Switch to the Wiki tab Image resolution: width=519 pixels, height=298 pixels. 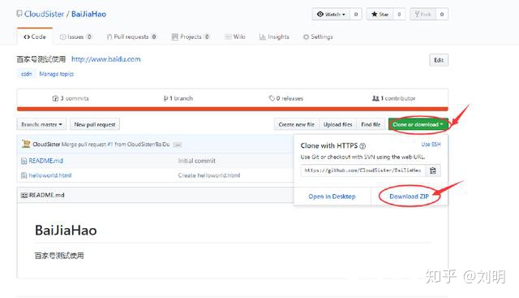[235, 37]
